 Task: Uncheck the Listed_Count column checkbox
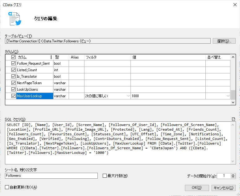[x=13, y=70]
